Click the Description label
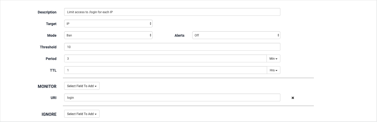Screen dimensions: 377x122 tap(47, 12)
